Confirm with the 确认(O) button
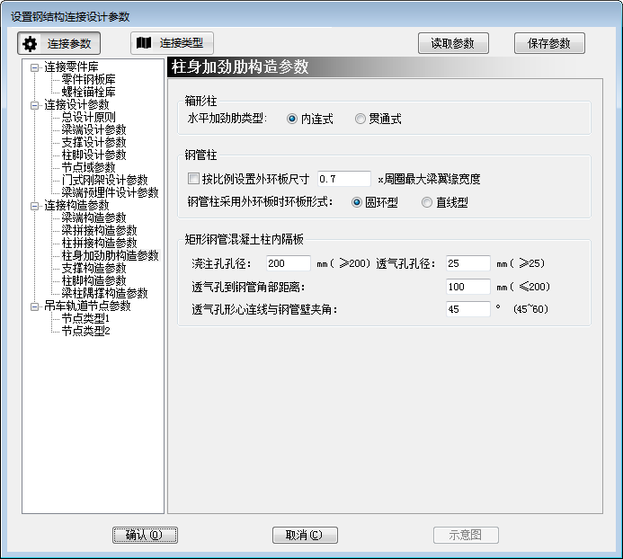 tap(145, 535)
